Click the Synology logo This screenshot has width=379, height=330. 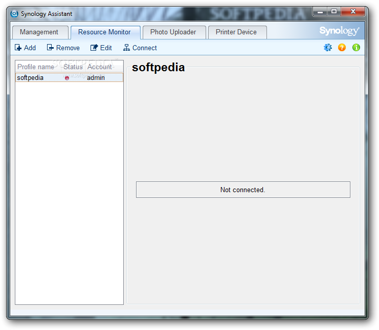tap(339, 31)
